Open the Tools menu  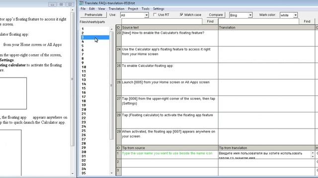pyautogui.click(x=146, y=9)
